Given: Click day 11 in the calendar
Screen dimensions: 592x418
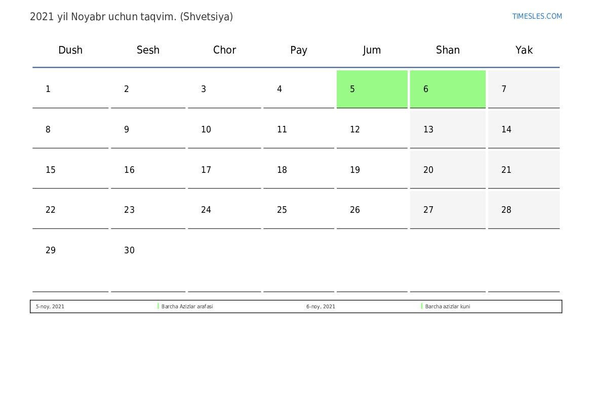Looking at the screenshot, I should point(299,129).
